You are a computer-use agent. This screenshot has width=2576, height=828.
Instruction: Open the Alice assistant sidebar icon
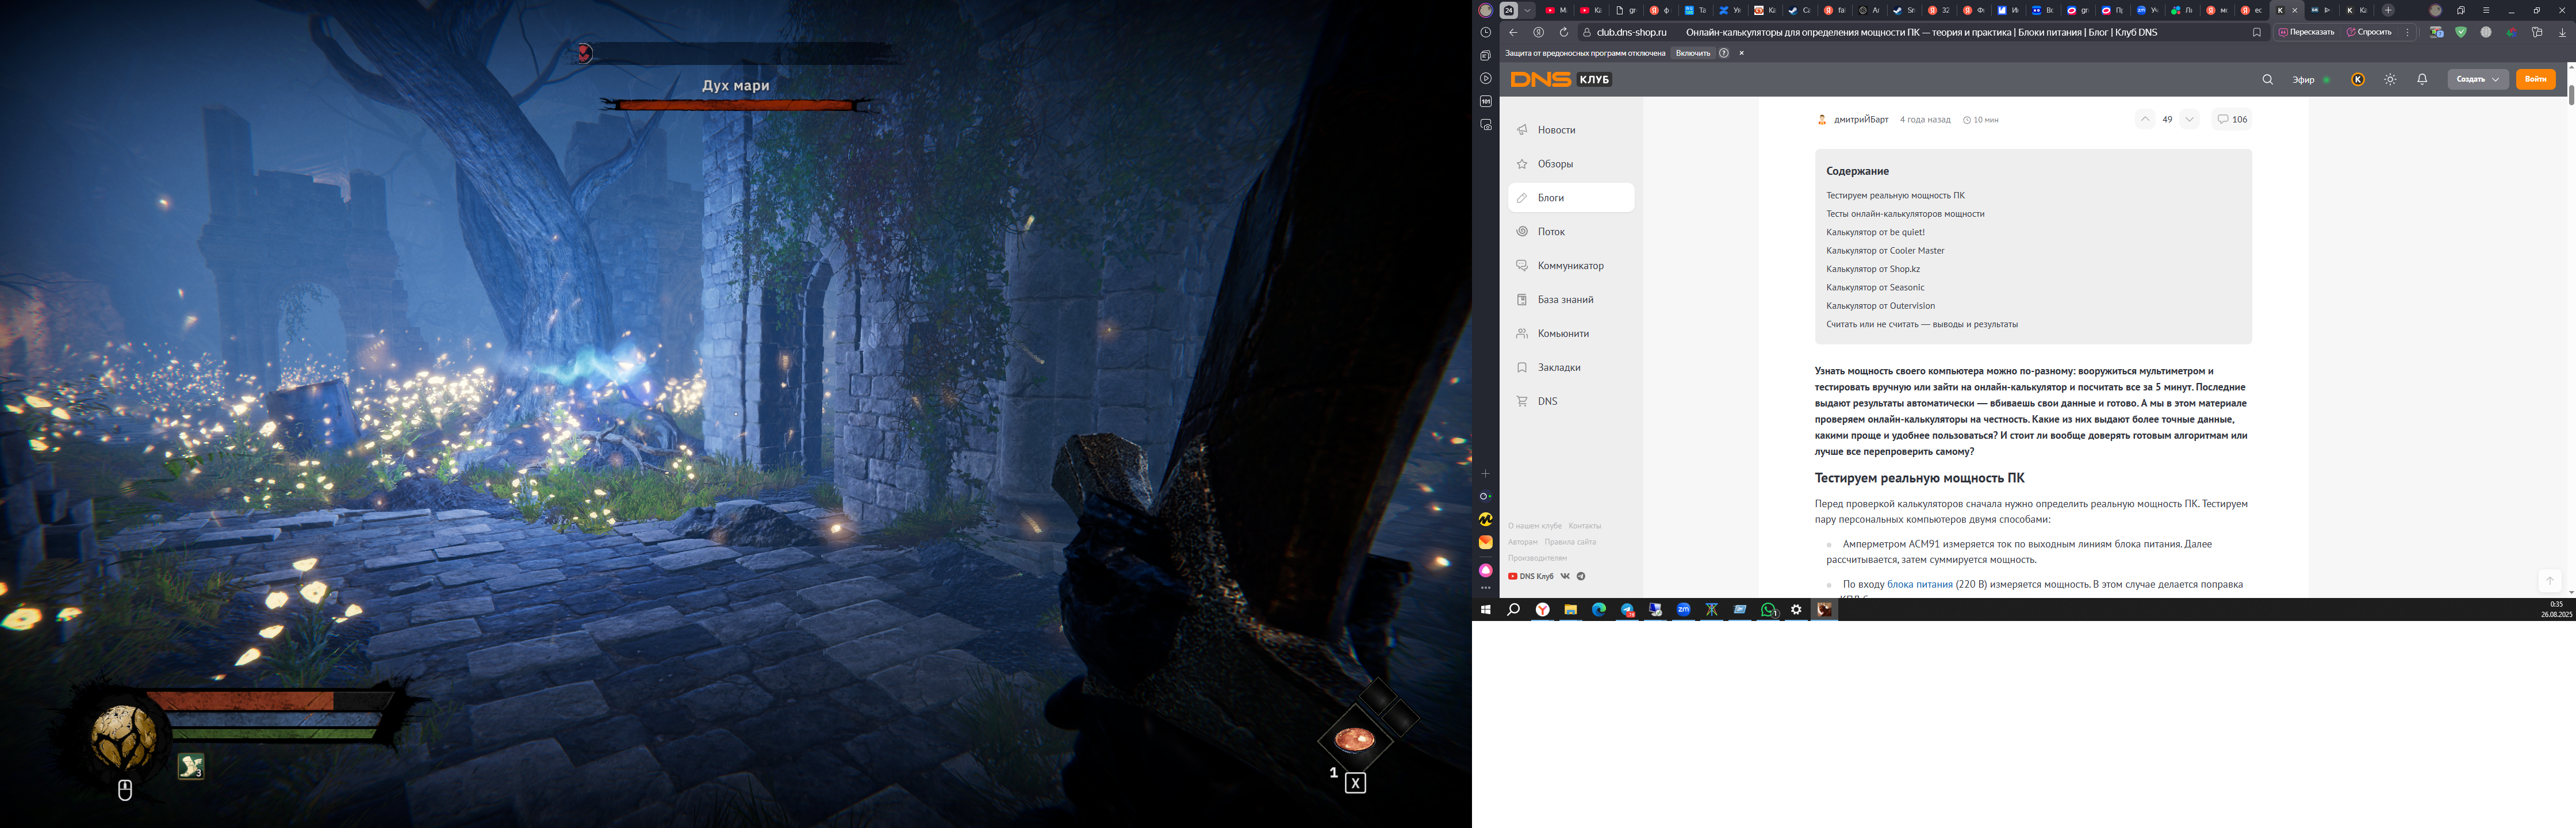pyautogui.click(x=1486, y=570)
